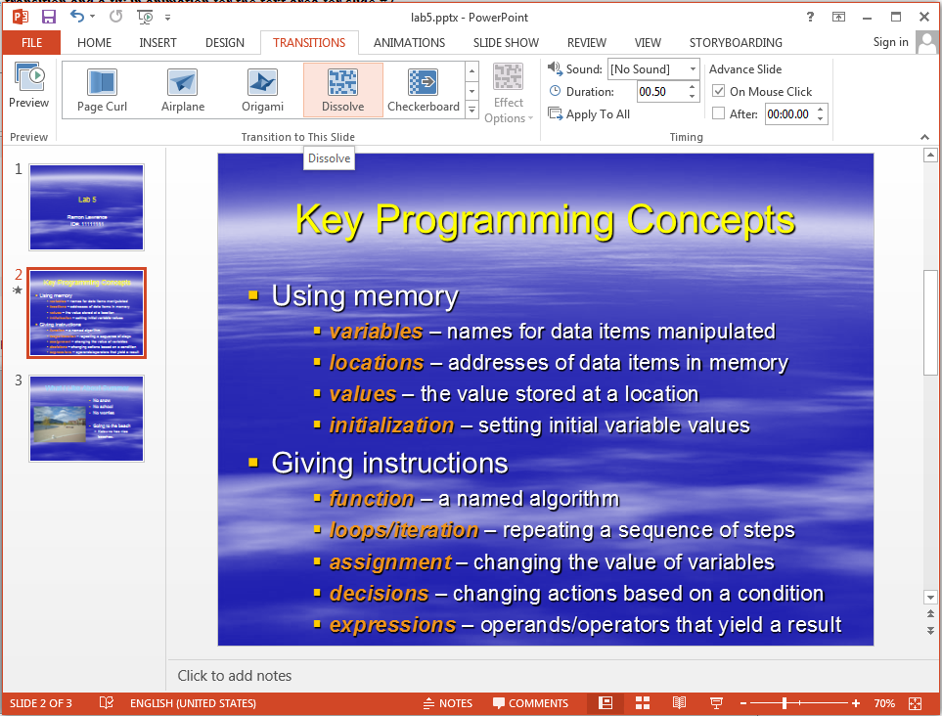
Task: Toggle the NOTES pane button
Action: pyautogui.click(x=448, y=703)
